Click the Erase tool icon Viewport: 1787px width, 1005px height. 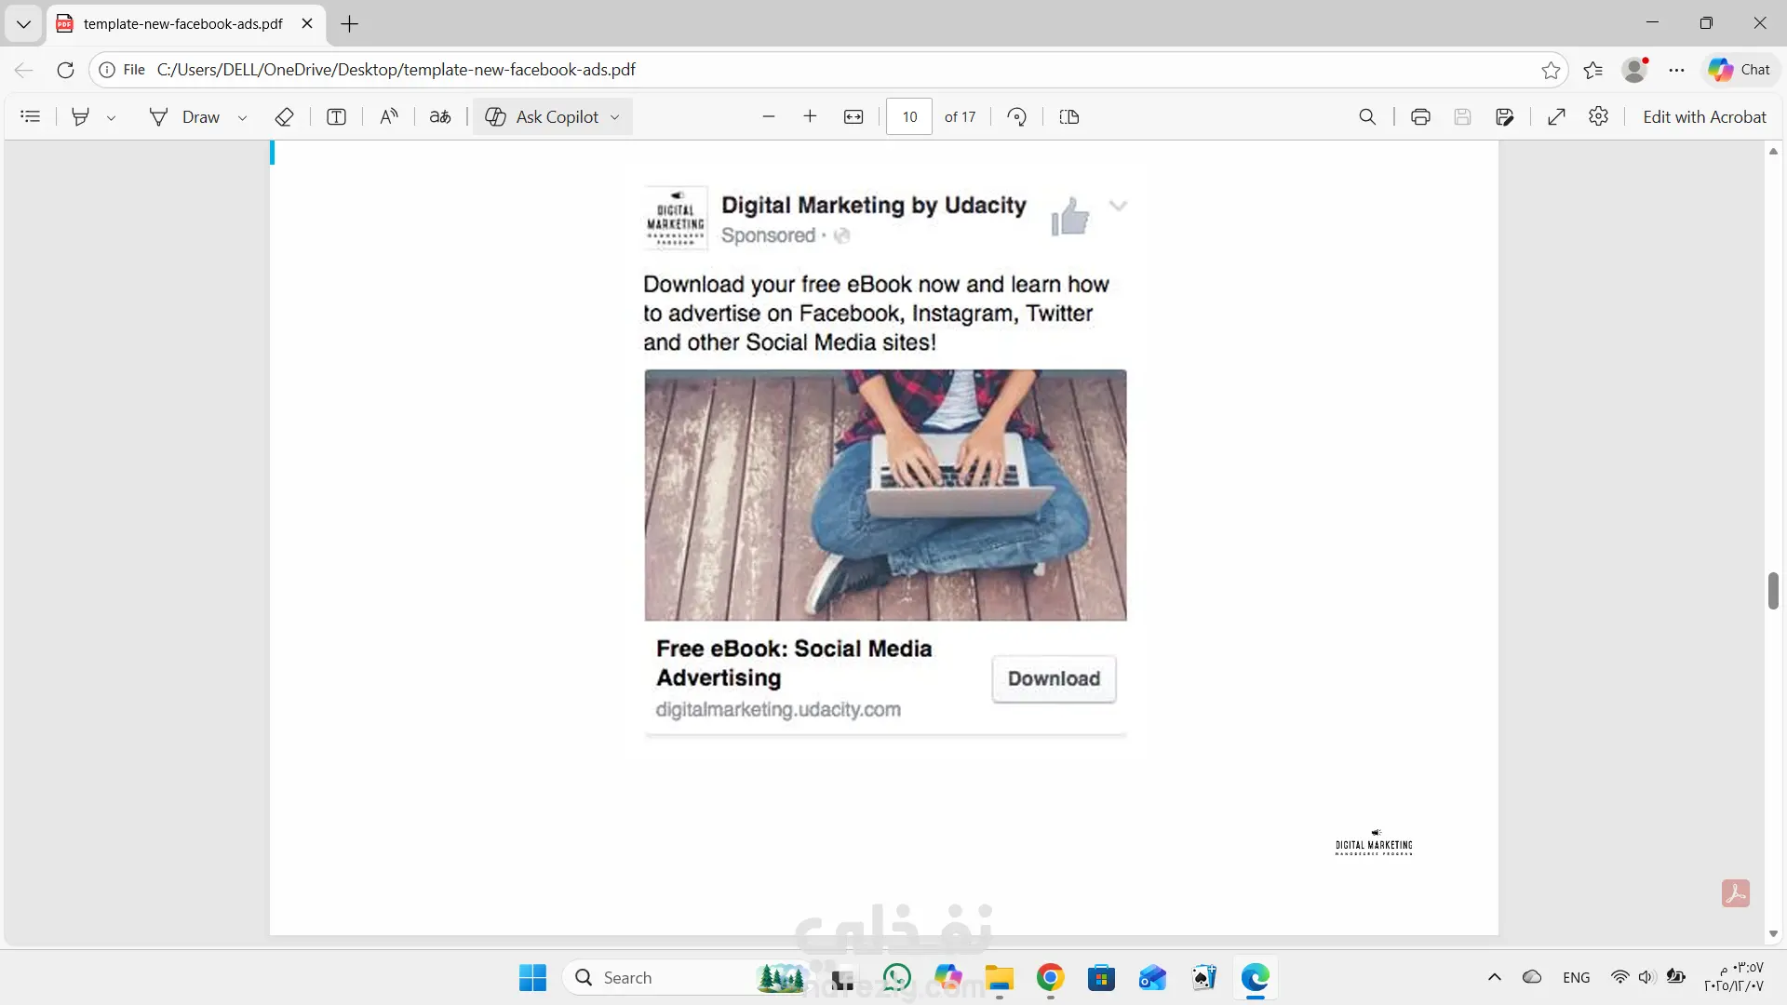[285, 117]
